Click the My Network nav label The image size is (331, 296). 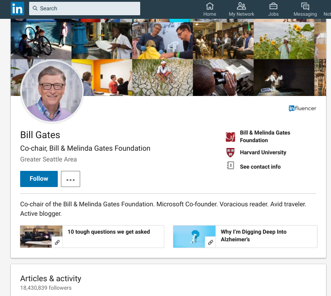[x=241, y=14]
